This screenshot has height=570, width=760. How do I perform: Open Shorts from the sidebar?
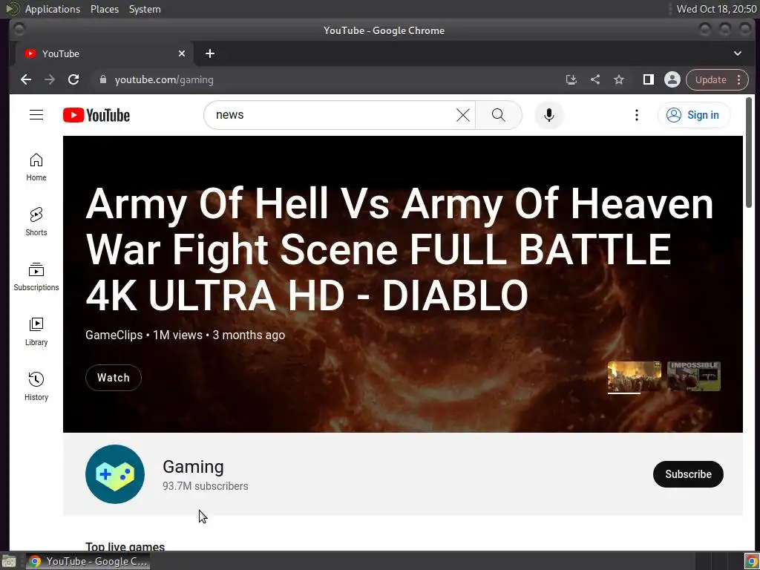pyautogui.click(x=36, y=222)
